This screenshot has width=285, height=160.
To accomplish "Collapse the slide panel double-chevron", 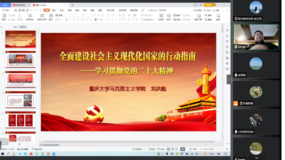I will click(x=2, y=27).
